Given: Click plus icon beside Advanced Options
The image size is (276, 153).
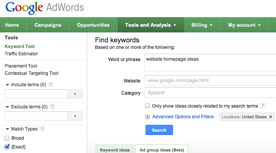Looking at the screenshot, I should (147, 117).
